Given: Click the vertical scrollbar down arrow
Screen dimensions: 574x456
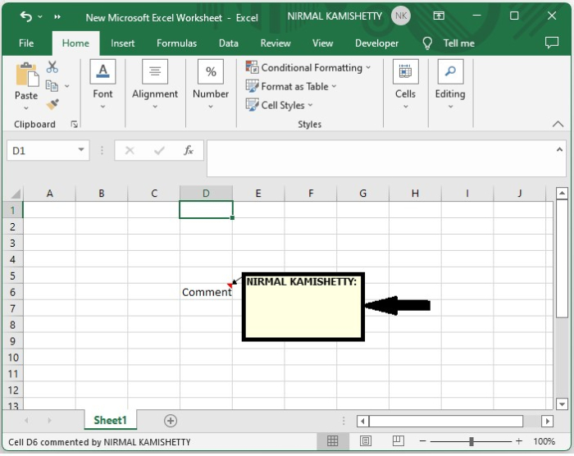Looking at the screenshot, I should pos(562,404).
